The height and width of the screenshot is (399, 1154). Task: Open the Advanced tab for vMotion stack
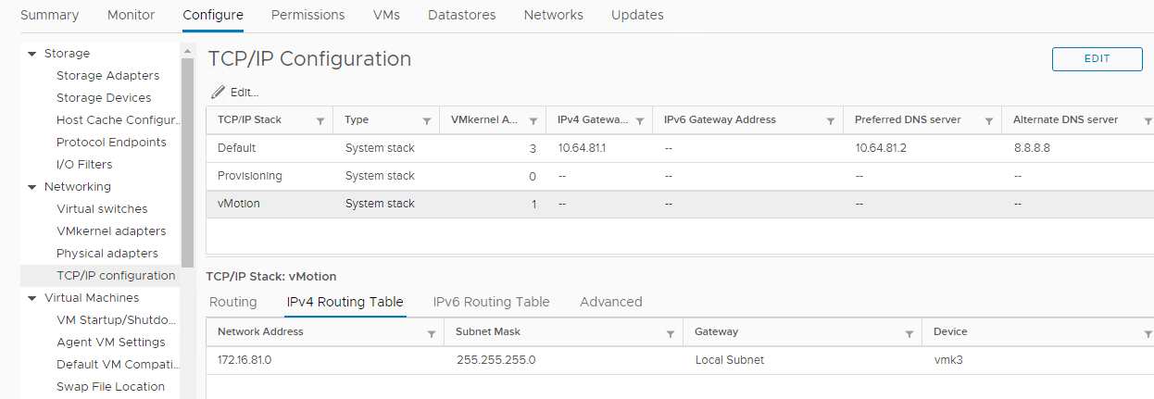[x=610, y=302]
